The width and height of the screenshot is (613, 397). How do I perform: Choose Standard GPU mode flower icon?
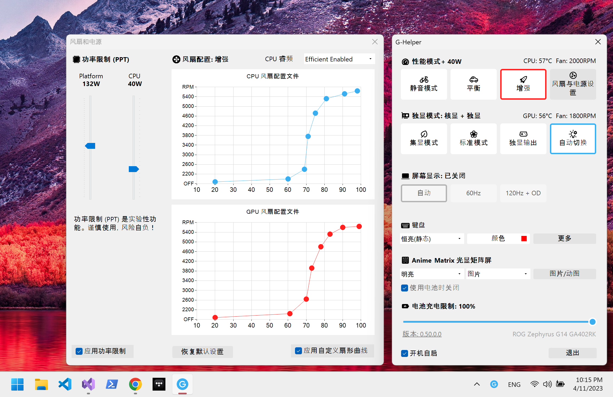(473, 134)
